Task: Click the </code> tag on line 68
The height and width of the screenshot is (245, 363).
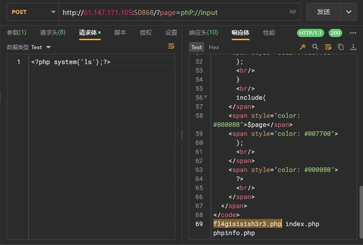Action: pyautogui.click(x=226, y=215)
